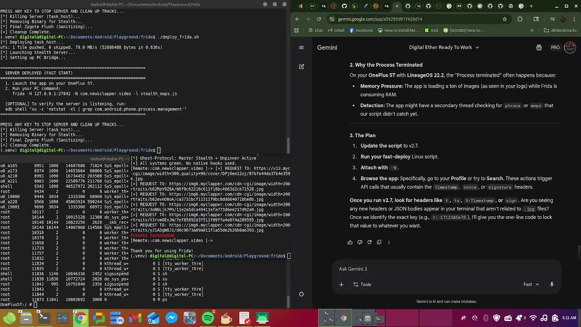
Task: Click the site information icon in address bar
Action: click(332, 19)
